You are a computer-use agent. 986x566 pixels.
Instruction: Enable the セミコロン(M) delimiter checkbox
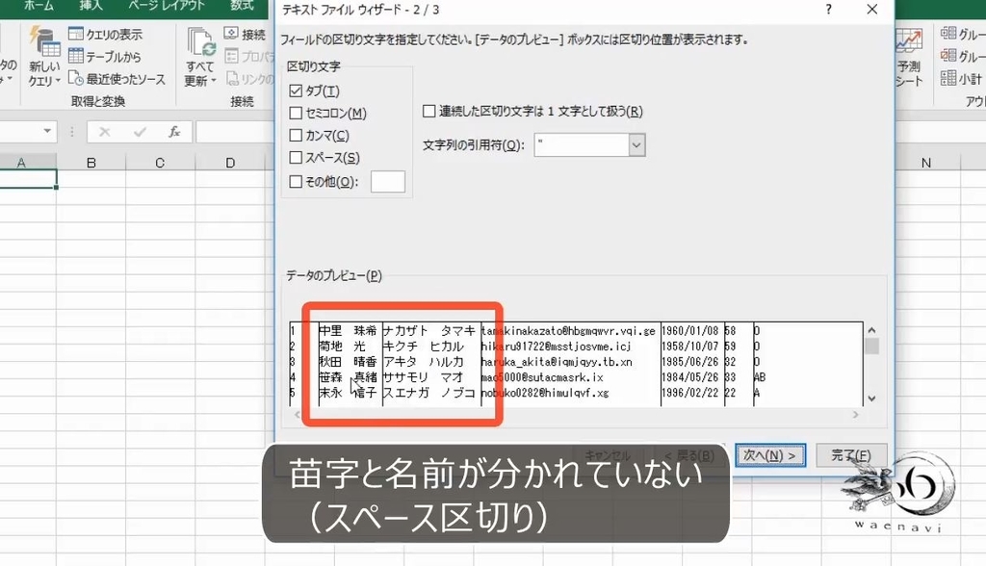coord(296,114)
